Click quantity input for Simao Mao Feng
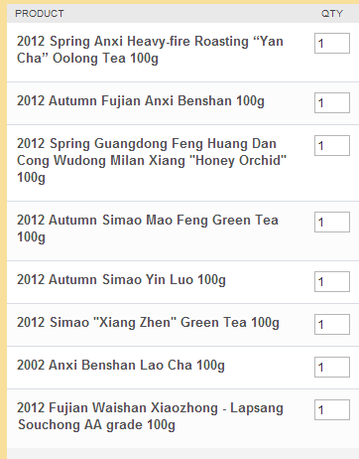This screenshot has width=359, height=459. pyautogui.click(x=332, y=222)
